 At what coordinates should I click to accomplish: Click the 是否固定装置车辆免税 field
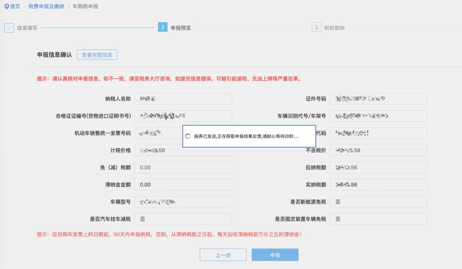378,219
